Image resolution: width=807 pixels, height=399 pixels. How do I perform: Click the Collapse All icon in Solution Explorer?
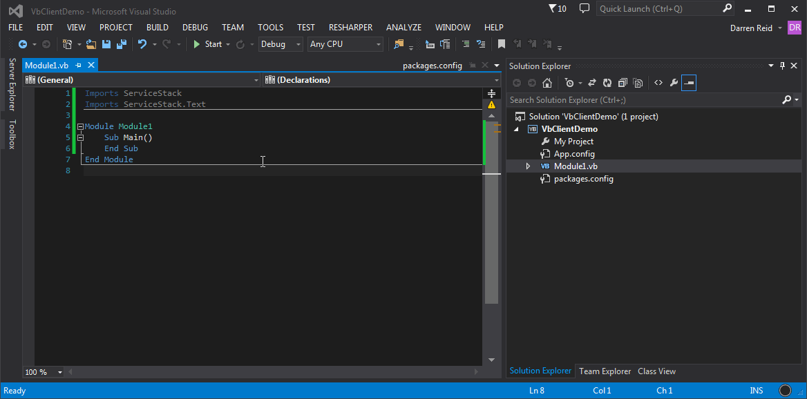pos(623,83)
